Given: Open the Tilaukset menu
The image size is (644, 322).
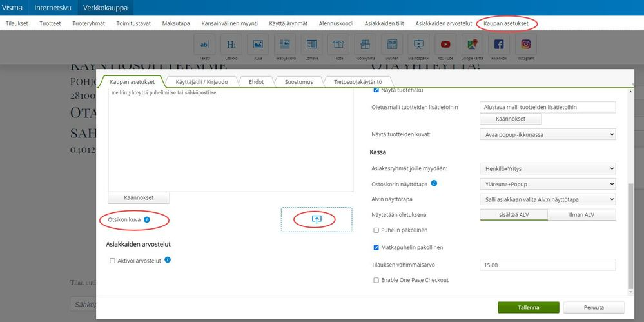Looking at the screenshot, I should [17, 23].
